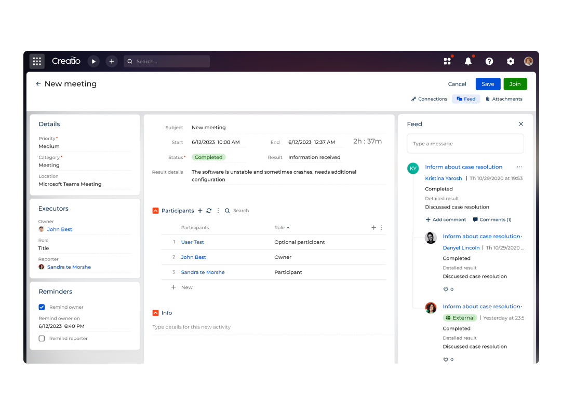
Task: Collapse the Participants section chevron
Action: tap(155, 211)
